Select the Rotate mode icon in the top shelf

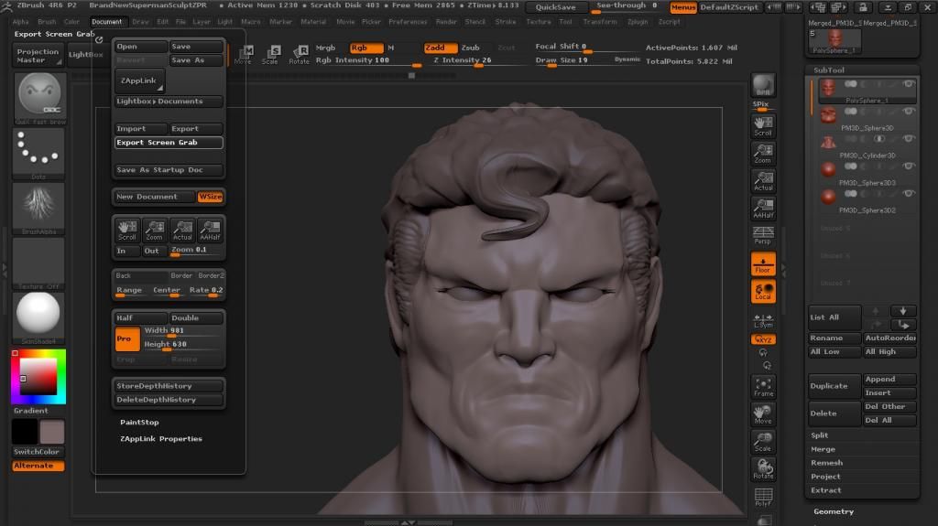coord(299,54)
